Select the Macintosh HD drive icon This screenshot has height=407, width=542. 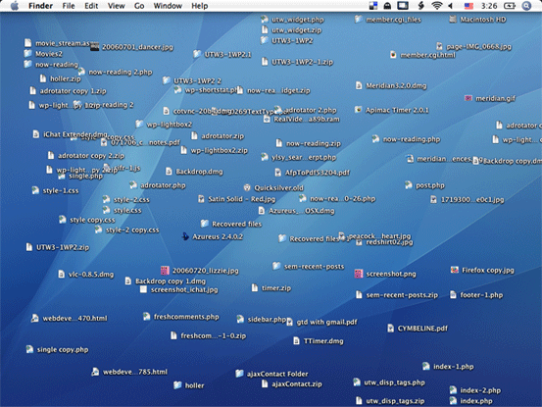(x=477, y=20)
